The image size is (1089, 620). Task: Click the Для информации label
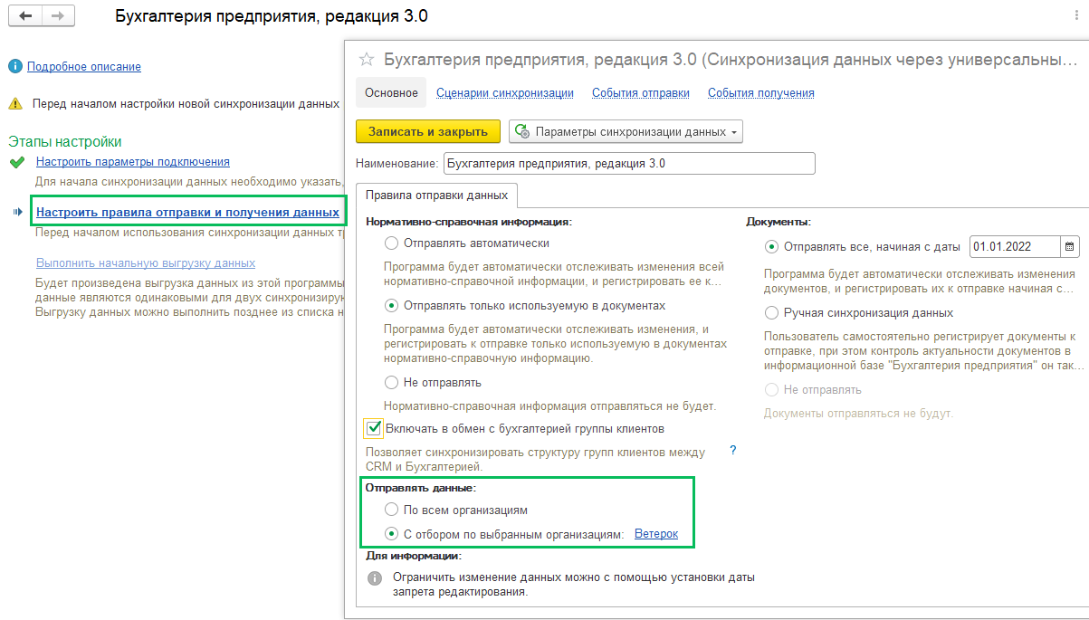click(413, 556)
